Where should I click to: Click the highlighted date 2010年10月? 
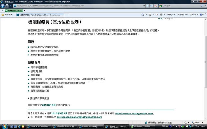49,105
